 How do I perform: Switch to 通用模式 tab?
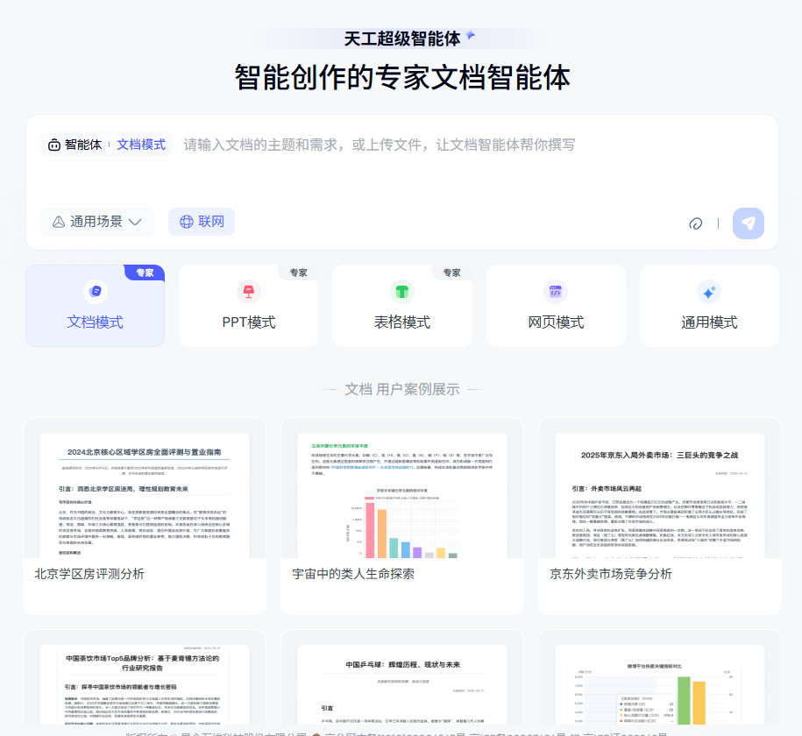pos(709,305)
